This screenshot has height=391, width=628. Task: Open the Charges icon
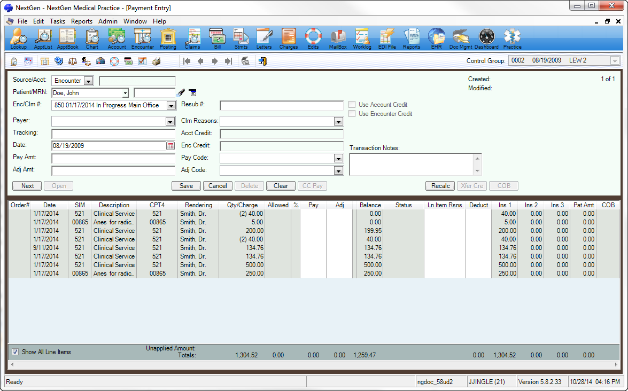[x=289, y=39]
